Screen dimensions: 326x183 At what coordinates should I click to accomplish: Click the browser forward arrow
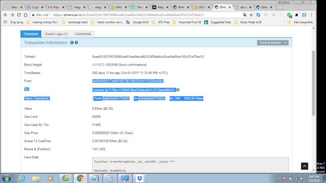point(12,15)
